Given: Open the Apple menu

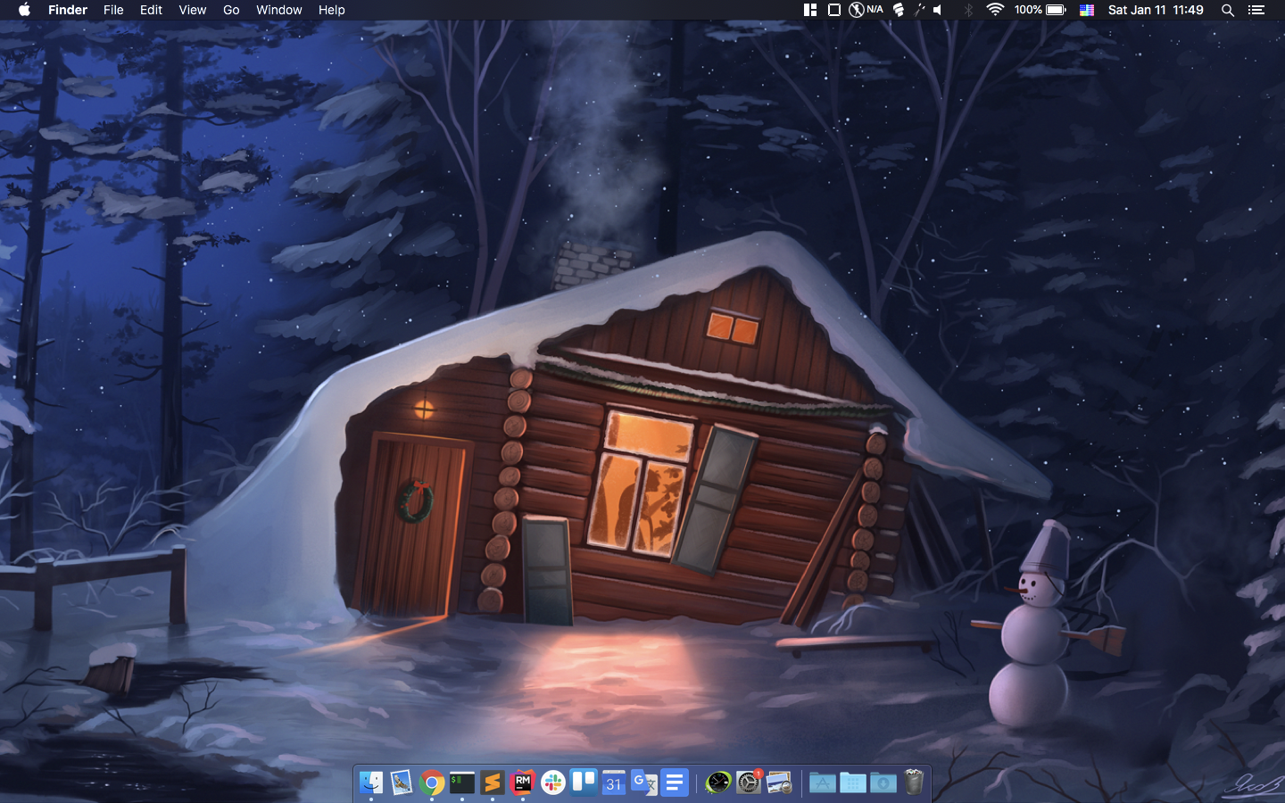Looking at the screenshot, I should tap(24, 10).
